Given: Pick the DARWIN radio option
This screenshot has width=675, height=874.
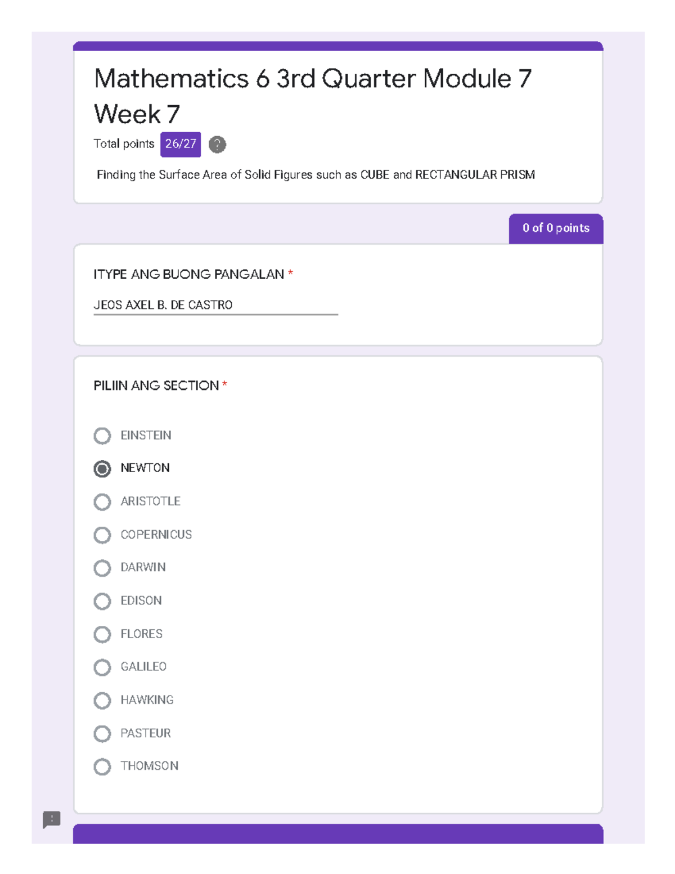Looking at the screenshot, I should [102, 568].
